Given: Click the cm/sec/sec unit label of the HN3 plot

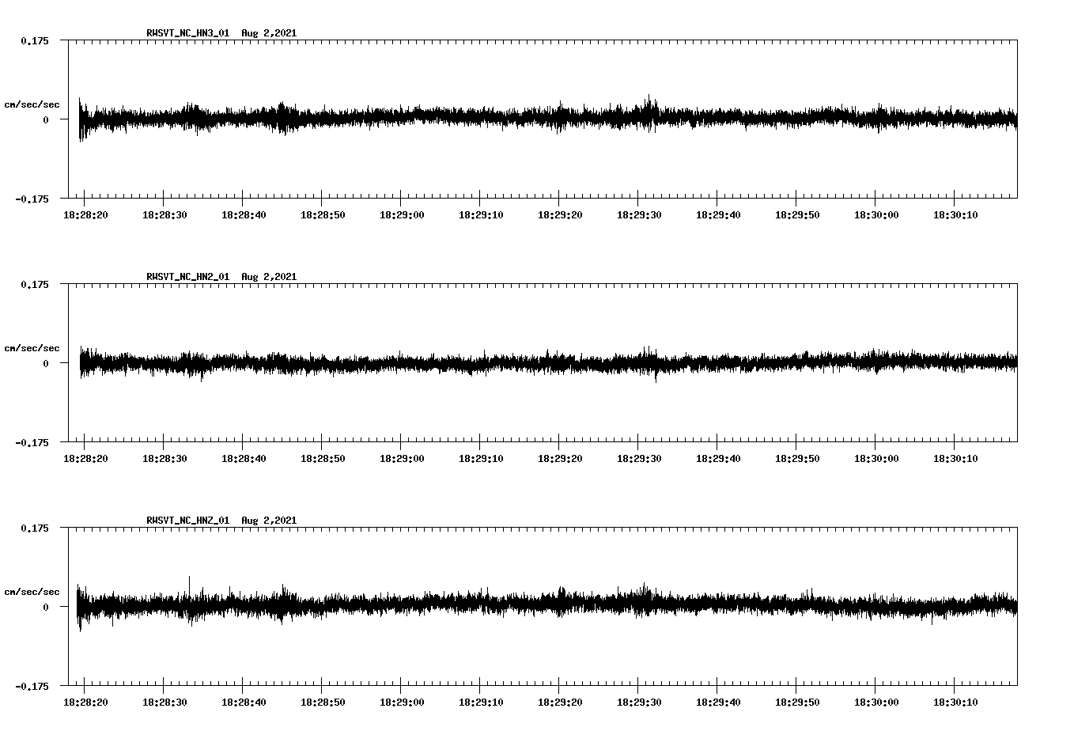Looking at the screenshot, I should 32,104.
